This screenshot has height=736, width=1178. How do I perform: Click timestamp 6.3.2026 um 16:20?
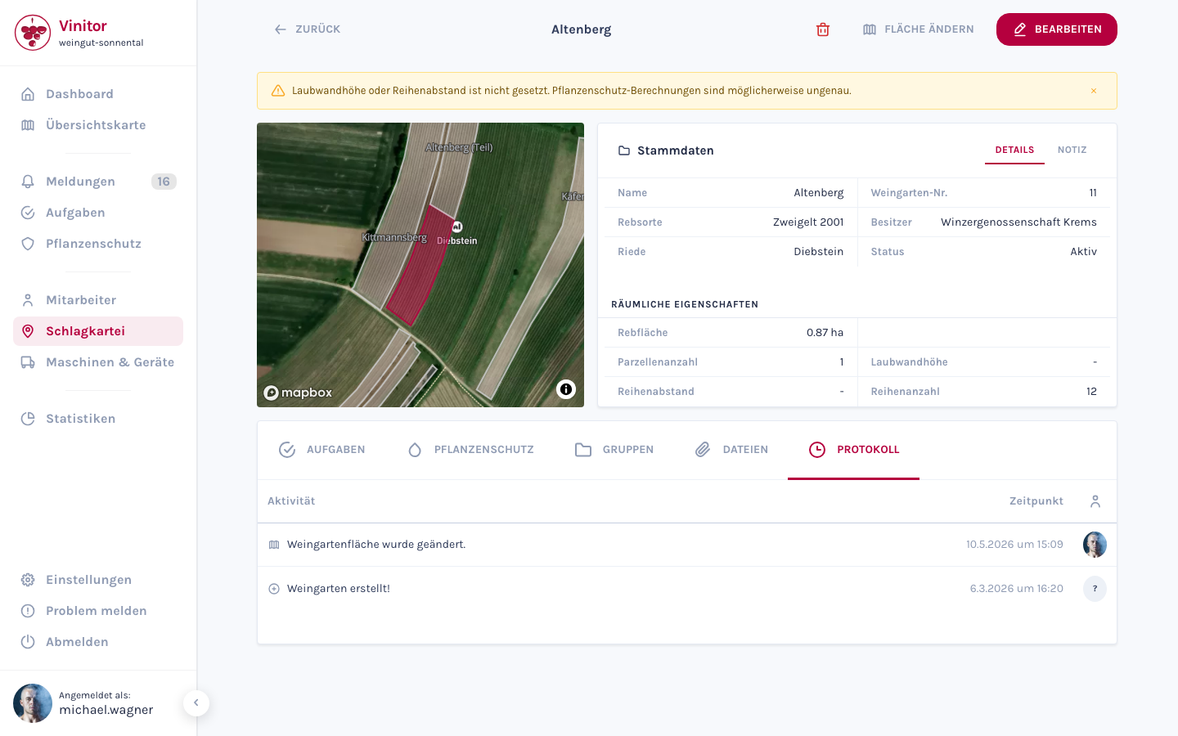tap(1017, 589)
